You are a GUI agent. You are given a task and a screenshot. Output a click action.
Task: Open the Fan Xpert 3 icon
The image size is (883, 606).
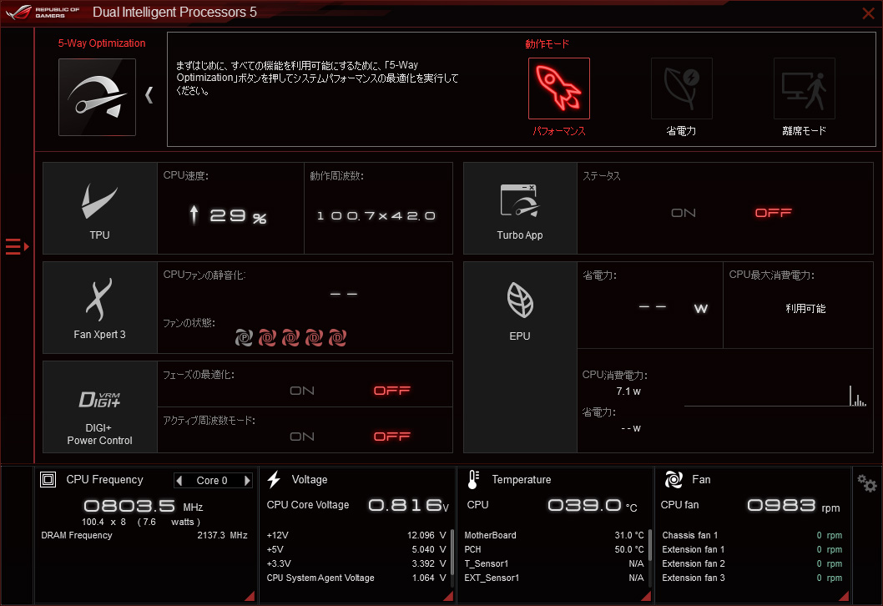[99, 299]
